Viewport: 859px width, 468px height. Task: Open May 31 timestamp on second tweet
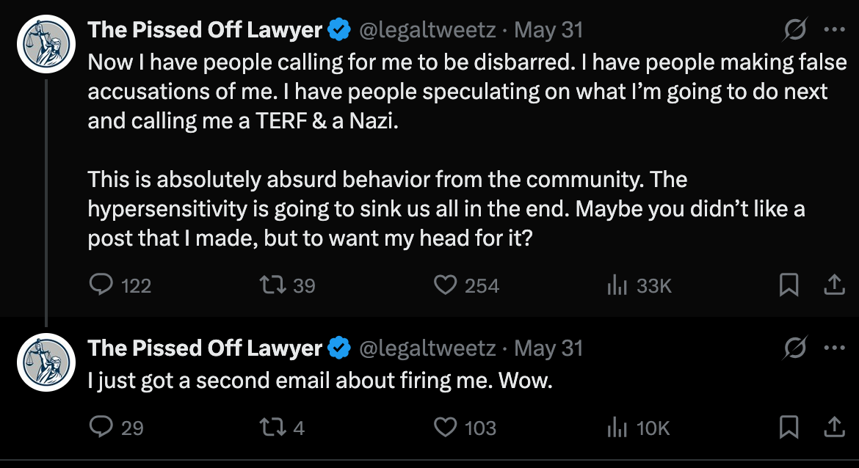[x=548, y=348]
